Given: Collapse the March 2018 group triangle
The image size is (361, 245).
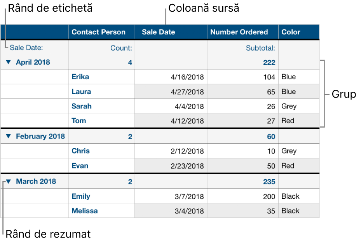Looking at the screenshot, I should pyautogui.click(x=9, y=181).
